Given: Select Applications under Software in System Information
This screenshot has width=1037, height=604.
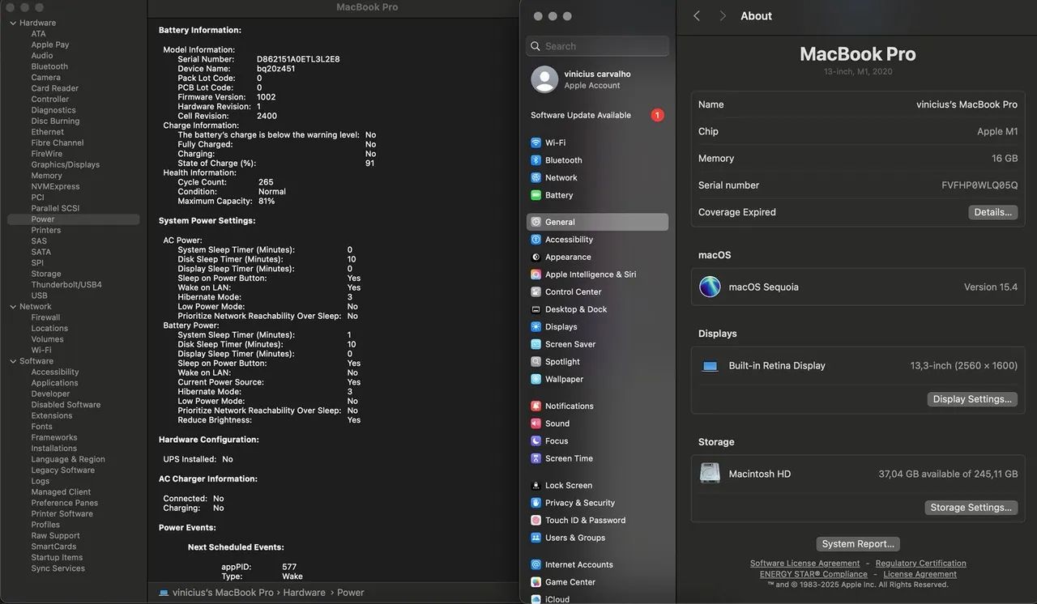Looking at the screenshot, I should pyautogui.click(x=54, y=383).
